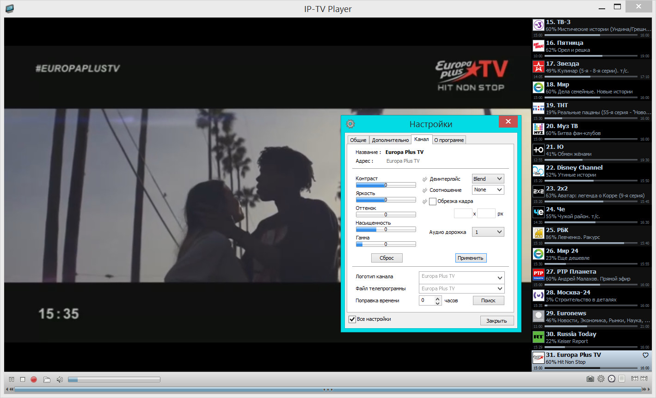Take a screenshot with the camera icon
The width and height of the screenshot is (656, 398).
coord(590,379)
